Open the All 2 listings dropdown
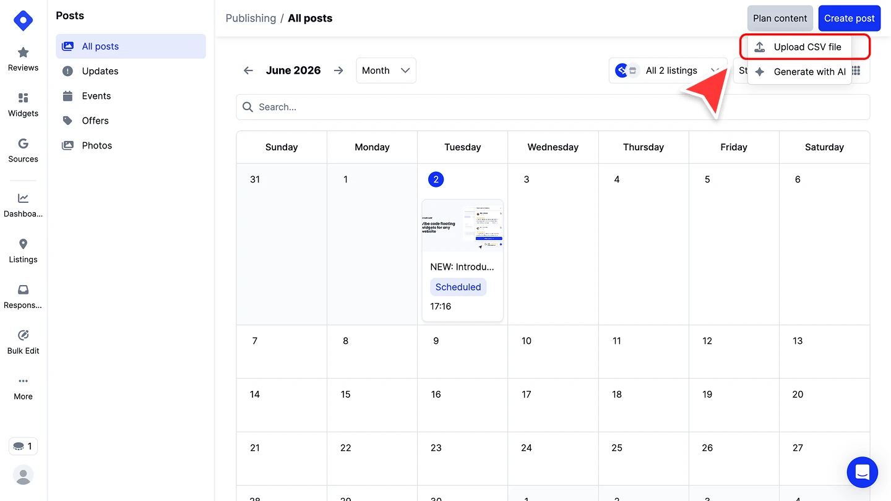This screenshot has width=891, height=501. click(x=668, y=71)
